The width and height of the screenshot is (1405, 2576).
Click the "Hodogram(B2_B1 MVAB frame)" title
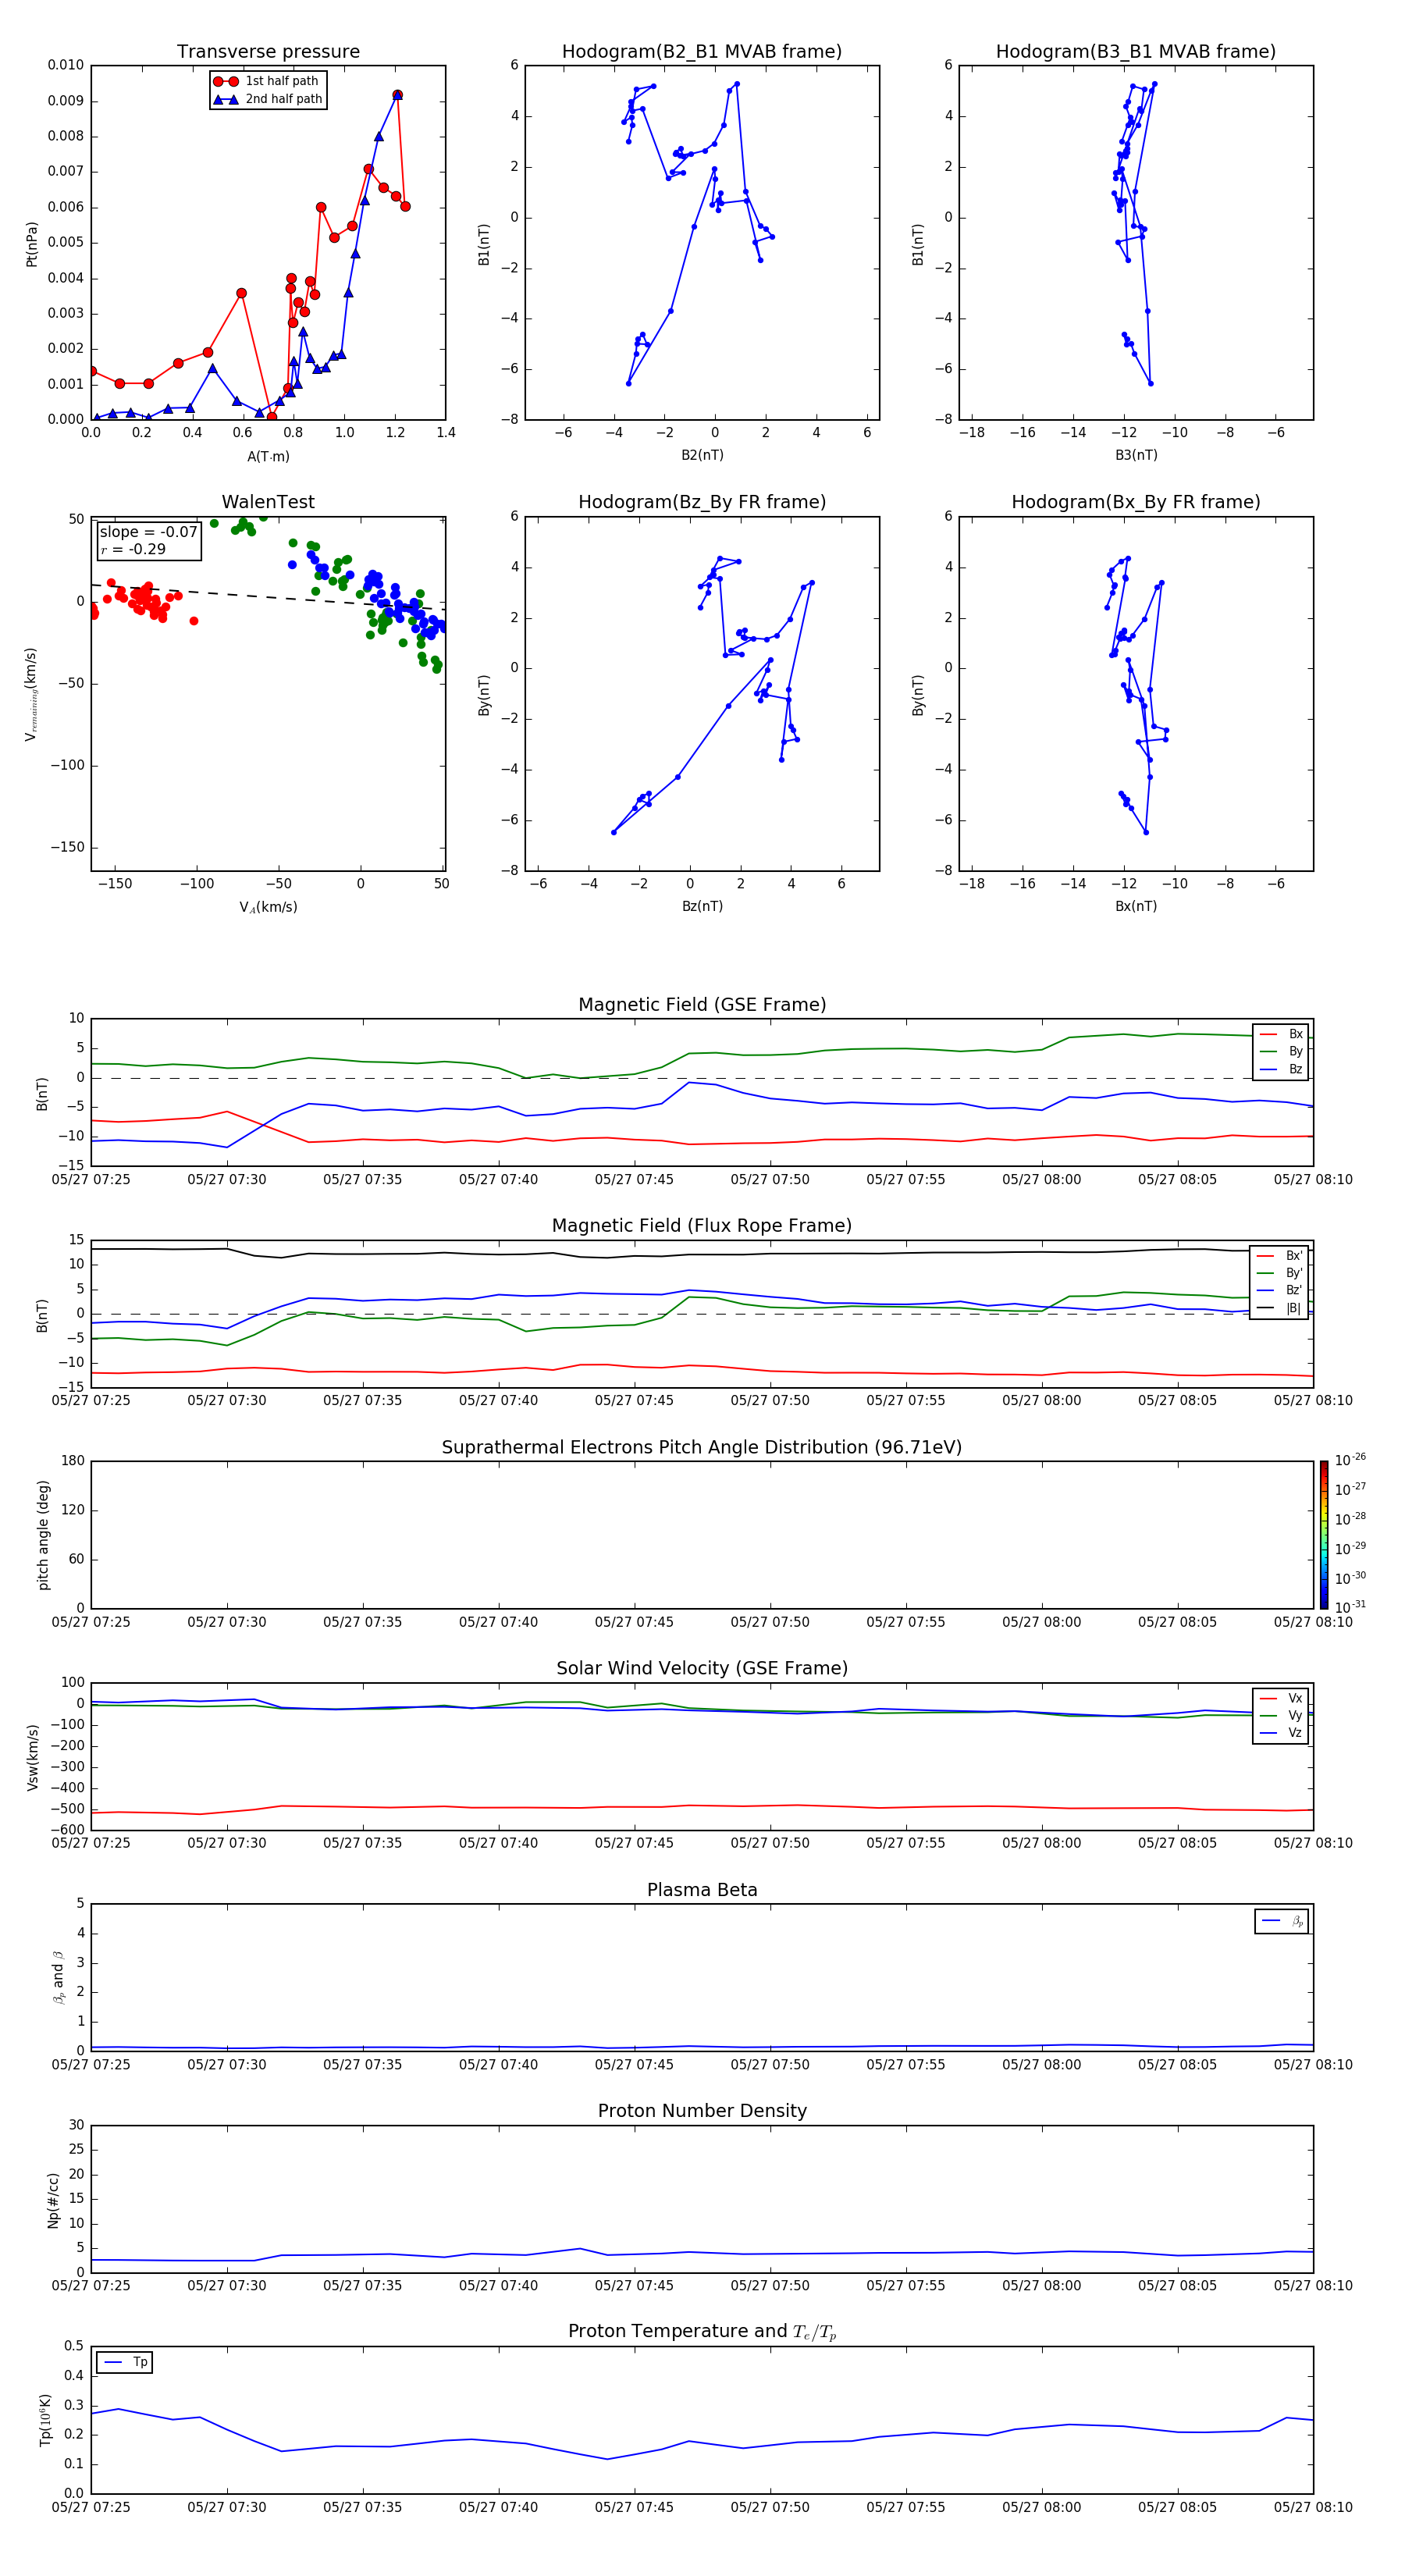(x=702, y=52)
